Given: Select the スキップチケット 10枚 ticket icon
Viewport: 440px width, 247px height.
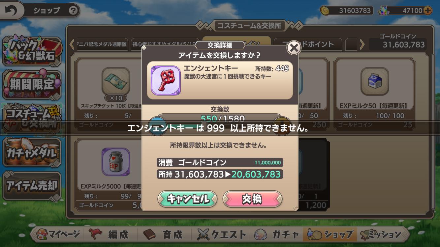Looking at the screenshot, I should pyautogui.click(x=116, y=81).
